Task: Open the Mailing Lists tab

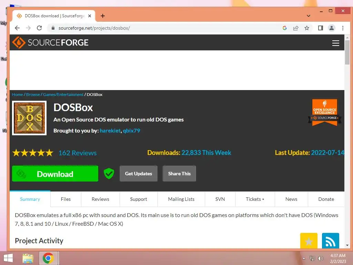Action: [181, 199]
